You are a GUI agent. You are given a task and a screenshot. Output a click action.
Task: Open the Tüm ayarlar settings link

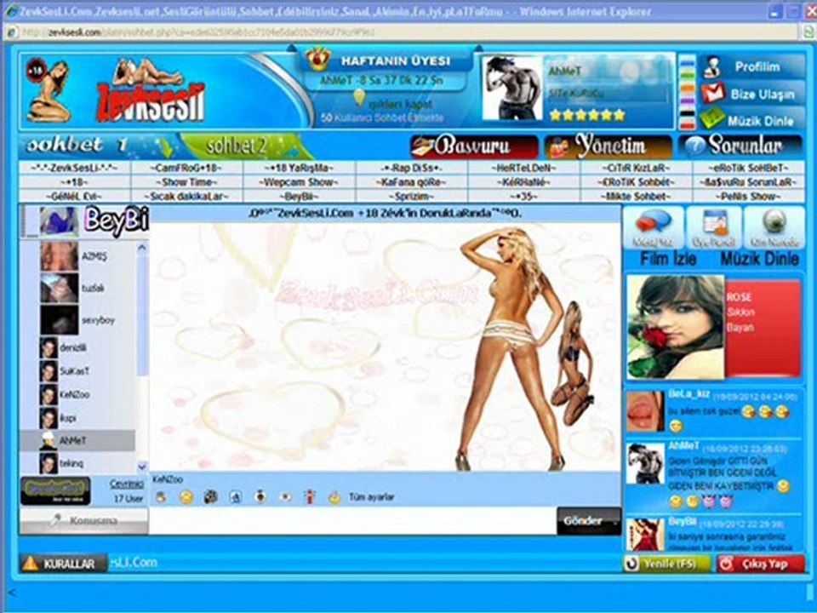[372, 497]
